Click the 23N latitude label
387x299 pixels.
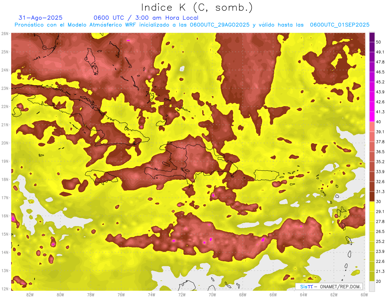point(5,88)
